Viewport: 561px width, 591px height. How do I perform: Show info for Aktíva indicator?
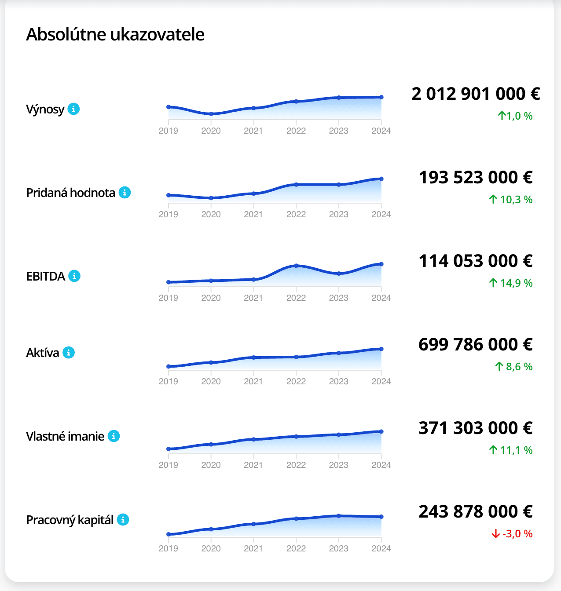(x=69, y=352)
